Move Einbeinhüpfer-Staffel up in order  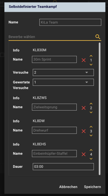click(x=91, y=150)
